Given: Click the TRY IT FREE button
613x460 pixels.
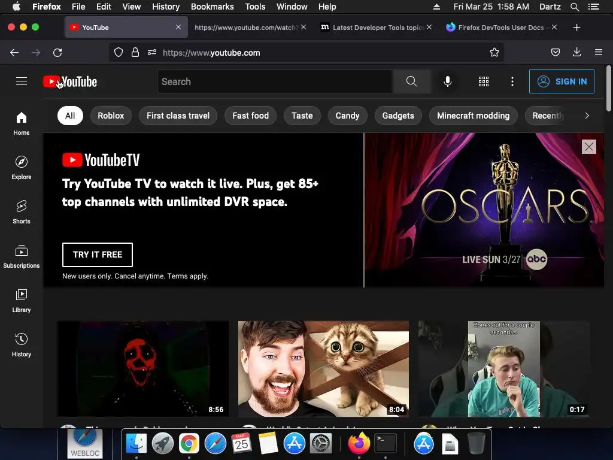Looking at the screenshot, I should pos(98,255).
